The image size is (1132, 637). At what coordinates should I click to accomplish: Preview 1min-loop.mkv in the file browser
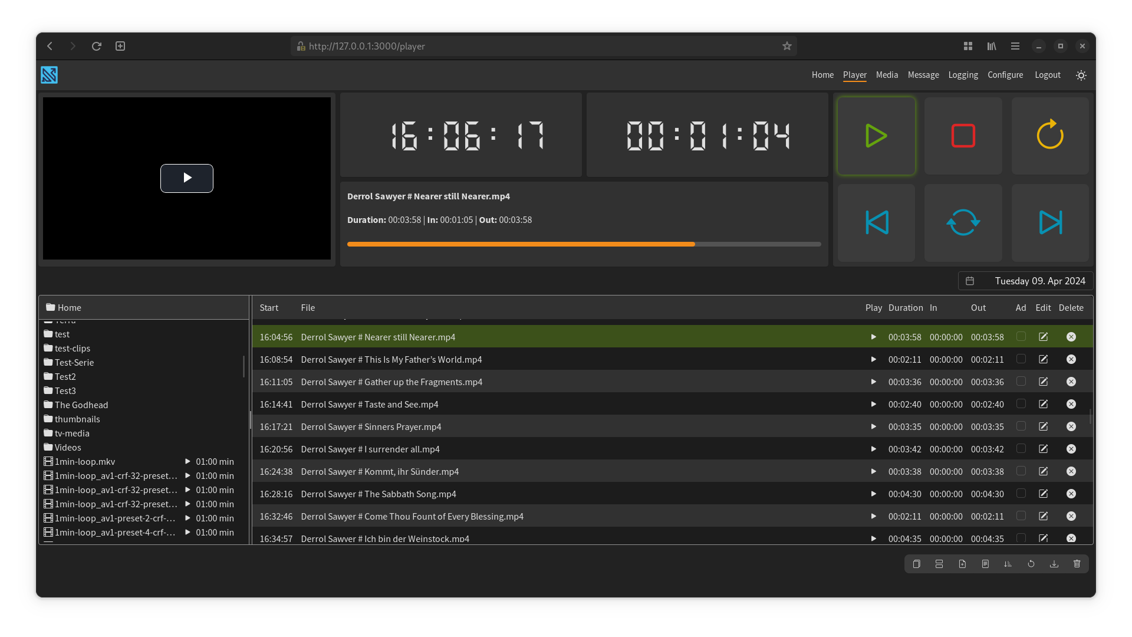tap(187, 461)
